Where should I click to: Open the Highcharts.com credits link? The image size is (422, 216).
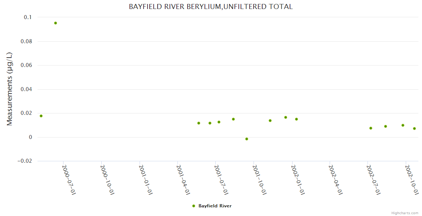coord(405,213)
